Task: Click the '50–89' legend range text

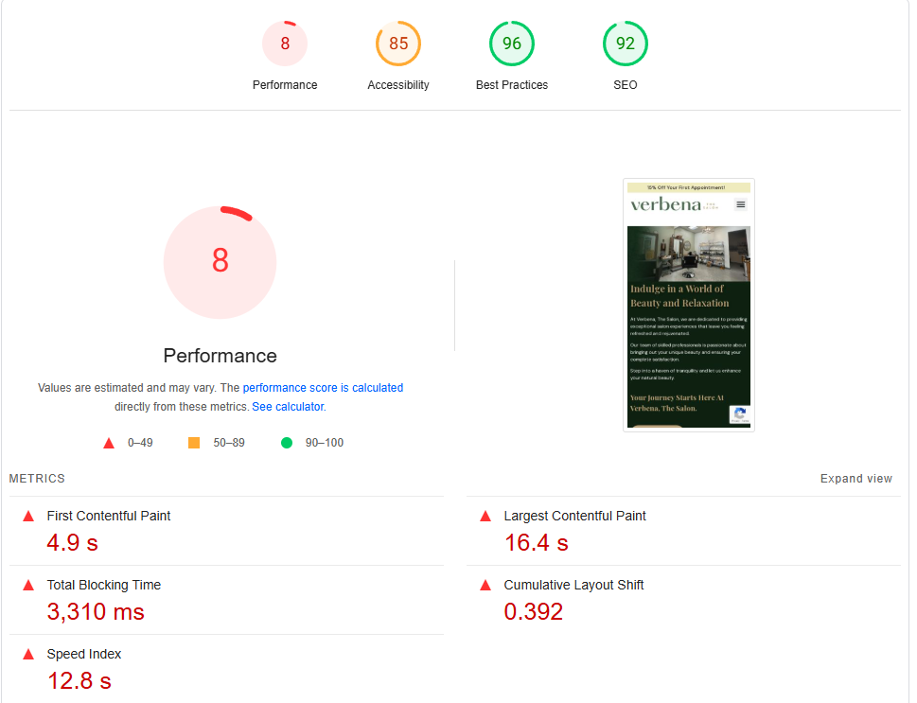Action: pyautogui.click(x=229, y=443)
